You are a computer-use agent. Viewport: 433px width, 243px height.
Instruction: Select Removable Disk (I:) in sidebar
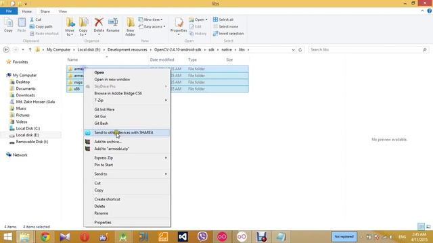32,142
